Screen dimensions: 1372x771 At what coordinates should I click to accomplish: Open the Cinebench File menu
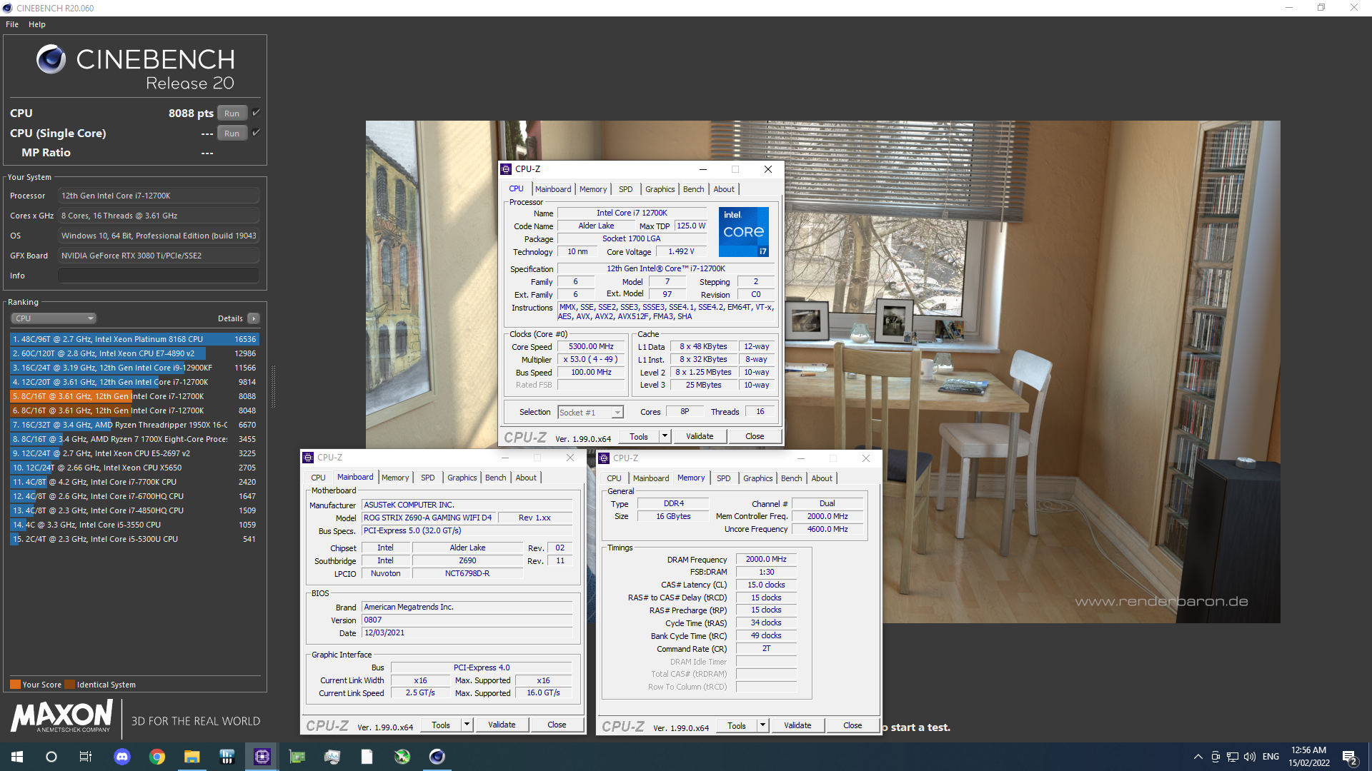12,24
